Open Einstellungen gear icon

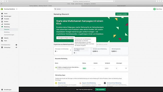(x=2, y=89)
